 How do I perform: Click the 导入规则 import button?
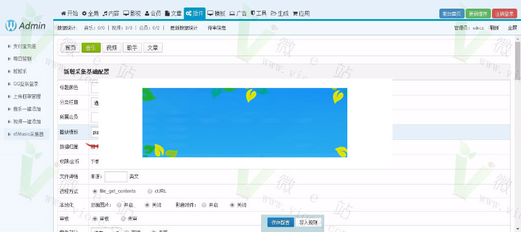click(x=307, y=222)
